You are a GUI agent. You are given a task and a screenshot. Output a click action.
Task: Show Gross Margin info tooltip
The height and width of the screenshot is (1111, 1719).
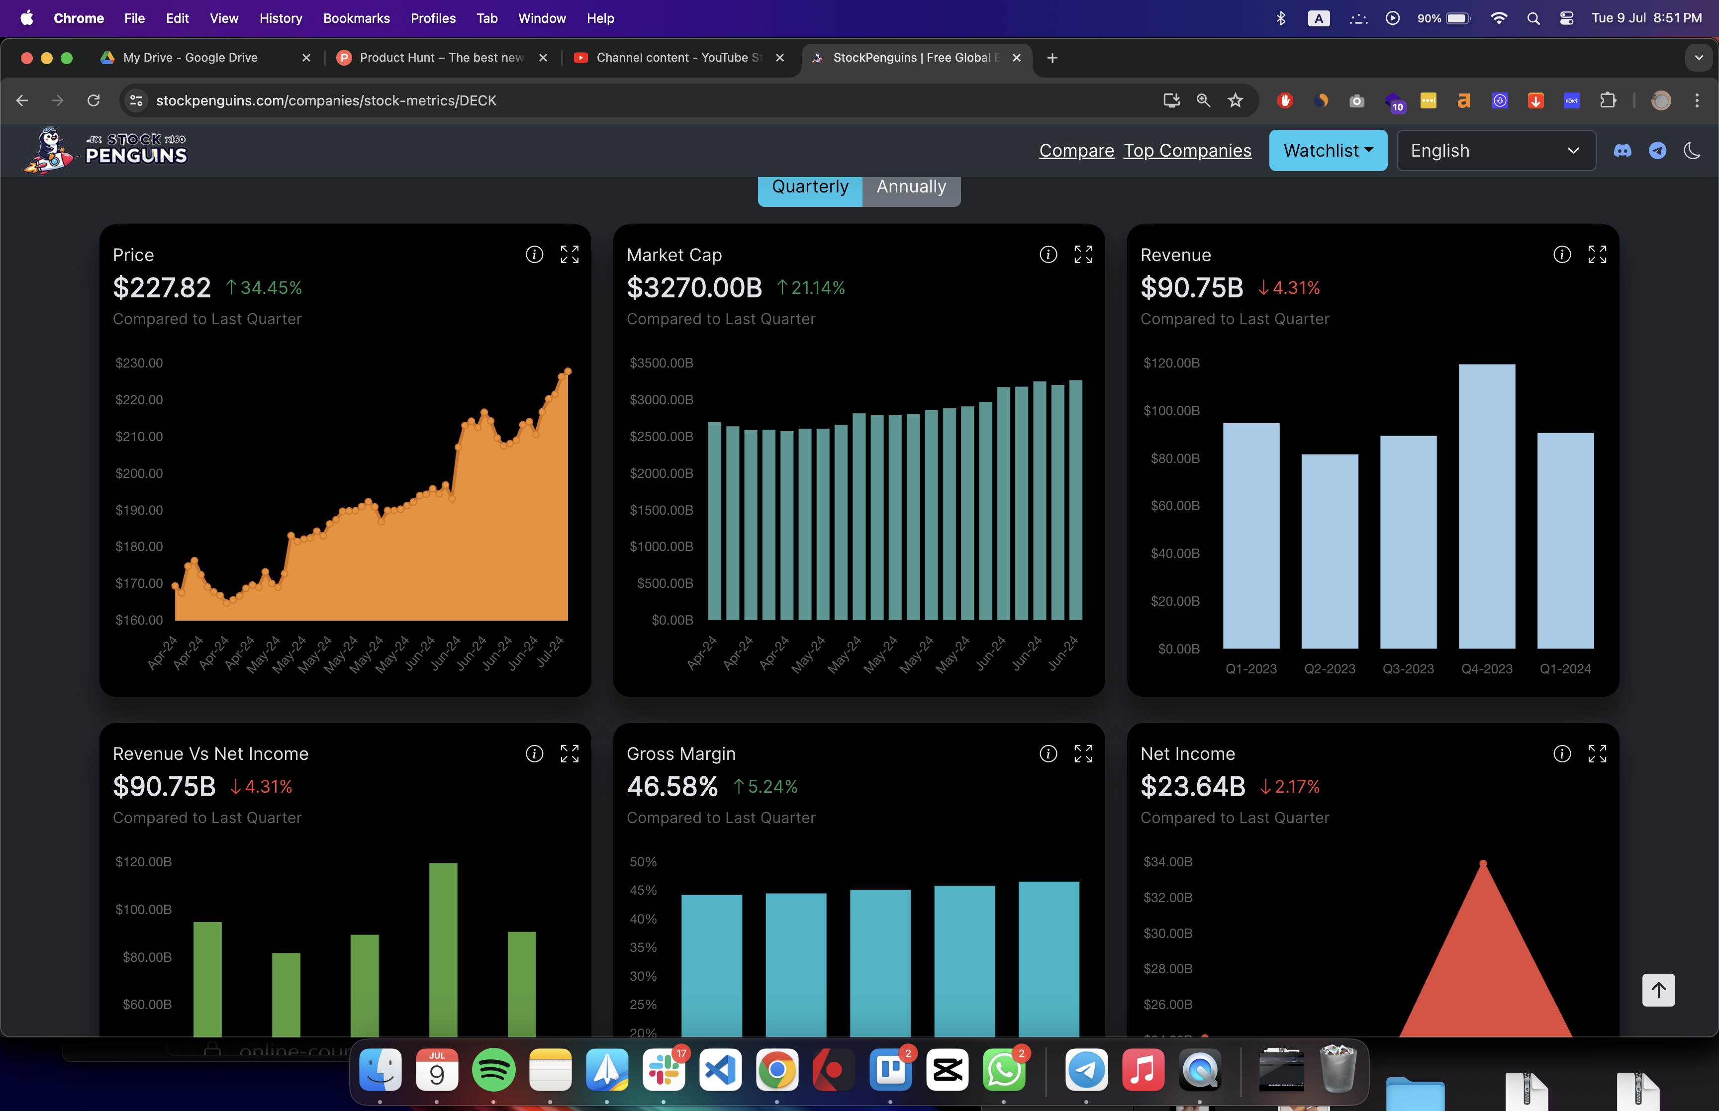coord(1048,753)
